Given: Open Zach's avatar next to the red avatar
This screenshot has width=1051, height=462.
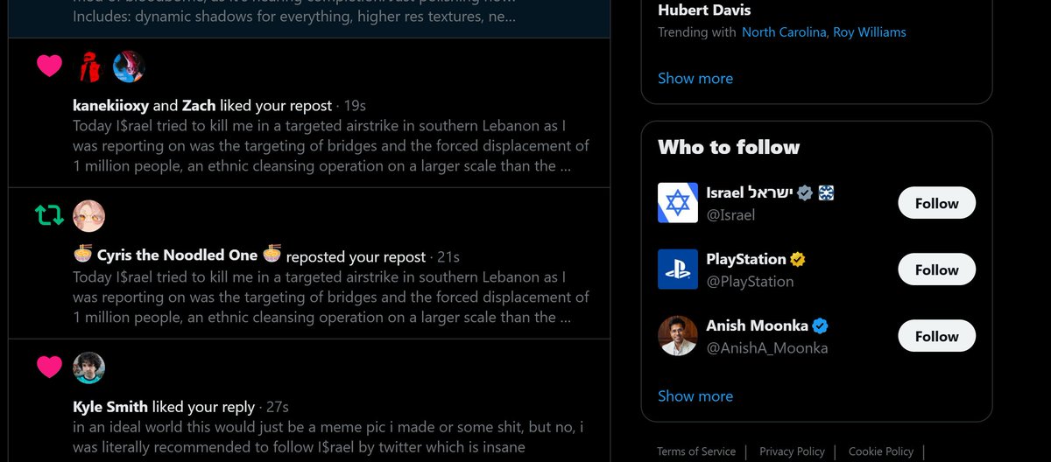Looking at the screenshot, I should coord(129,66).
